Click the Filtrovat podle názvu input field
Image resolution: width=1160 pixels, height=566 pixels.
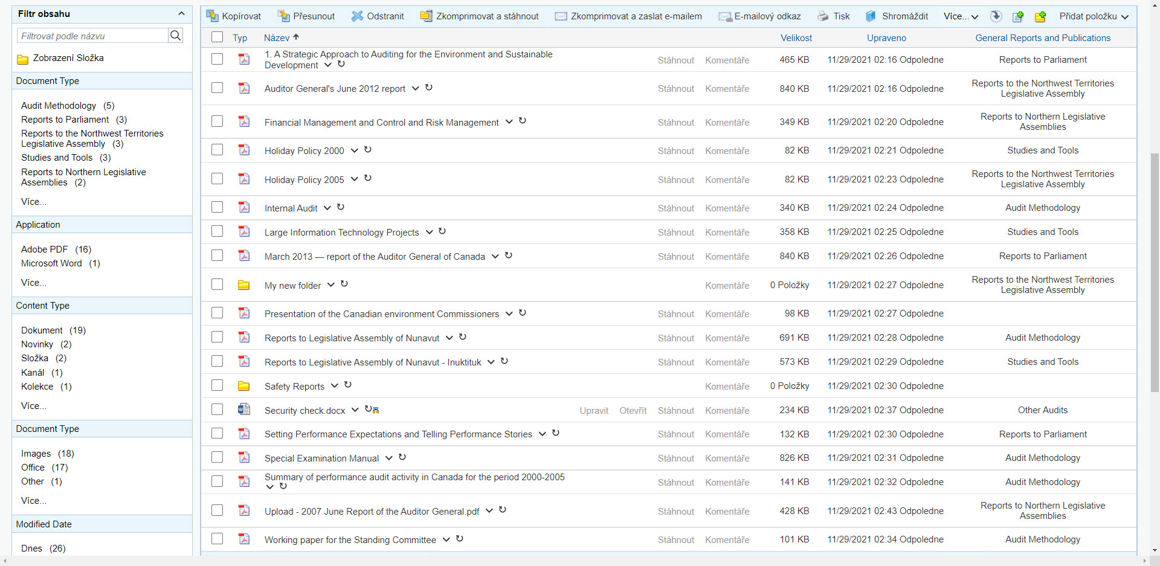click(92, 36)
